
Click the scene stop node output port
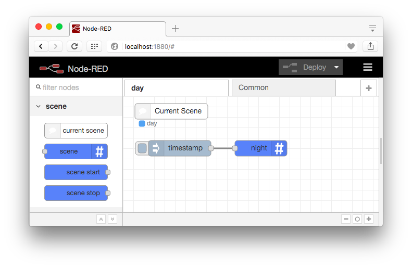click(x=108, y=193)
